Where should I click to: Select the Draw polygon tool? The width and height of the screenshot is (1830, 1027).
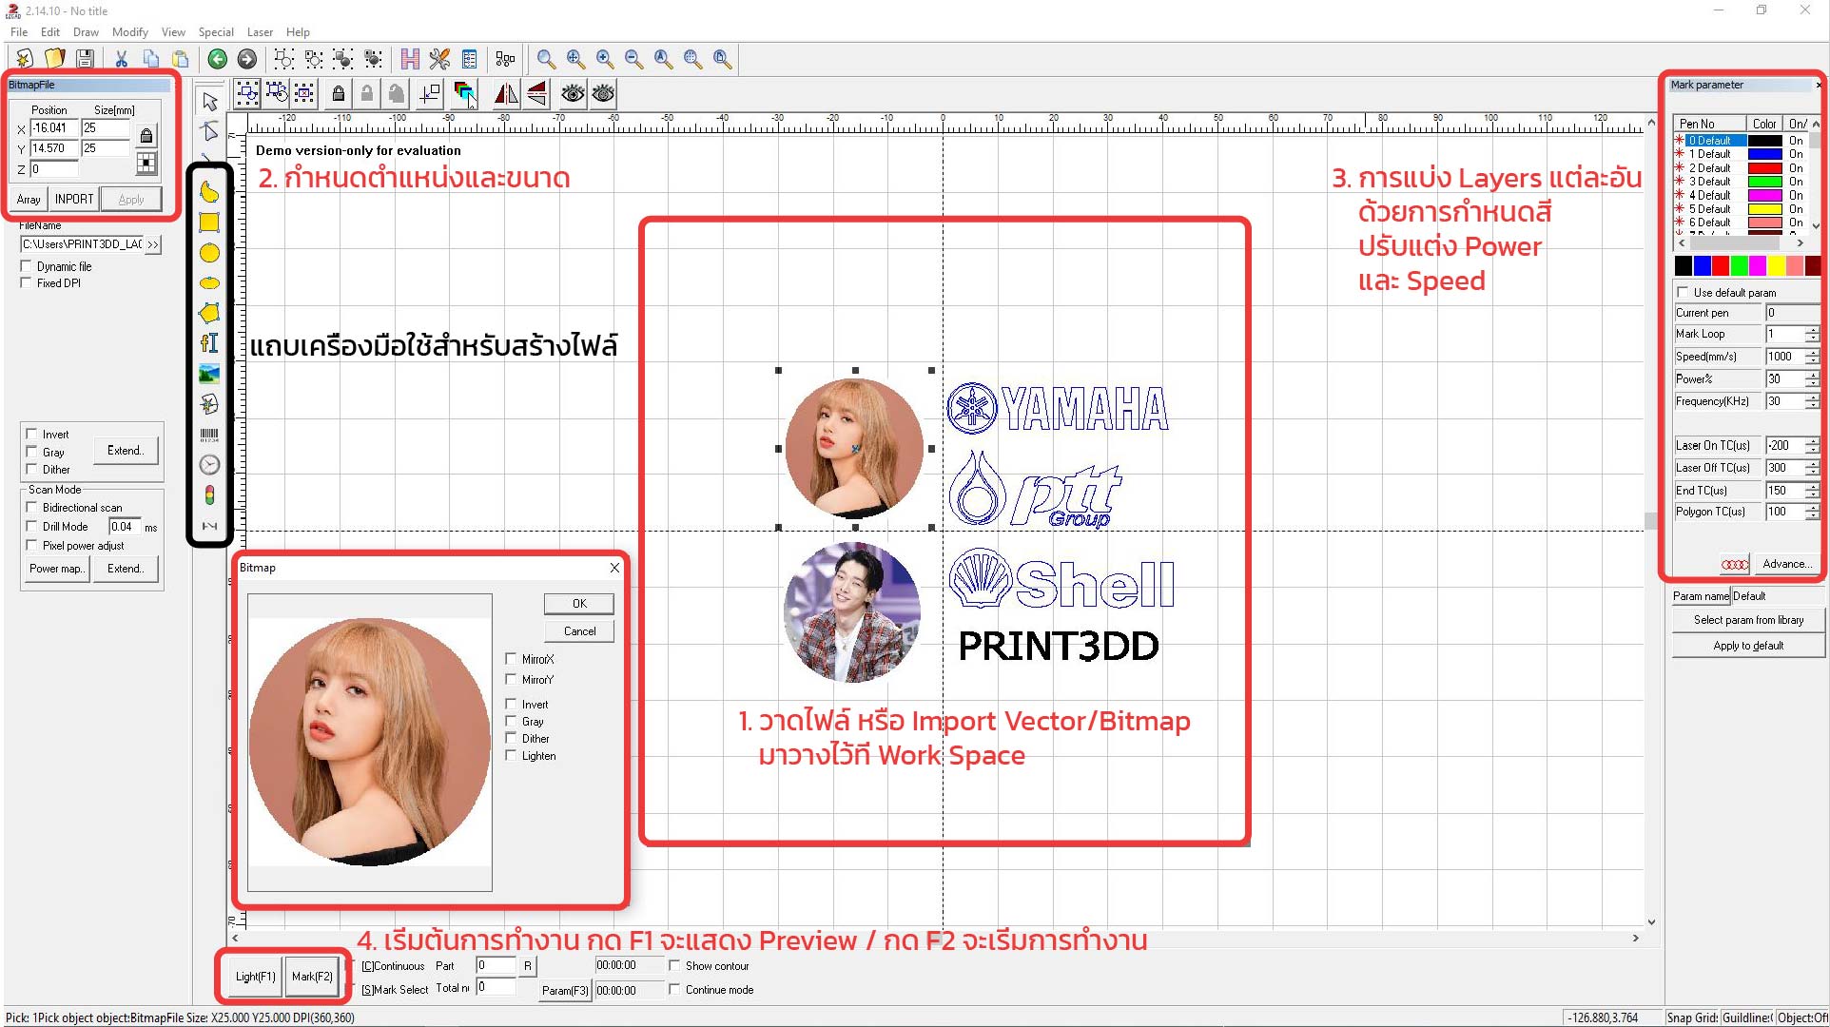click(209, 313)
